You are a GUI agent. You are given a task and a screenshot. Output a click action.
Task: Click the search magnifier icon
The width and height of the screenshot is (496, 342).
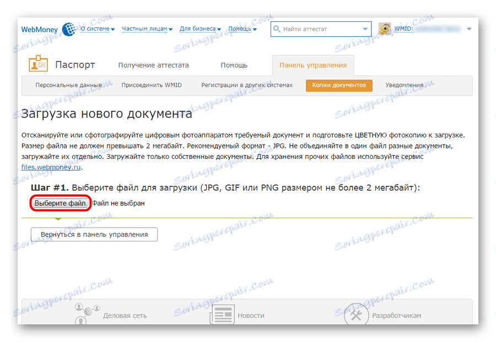click(277, 29)
